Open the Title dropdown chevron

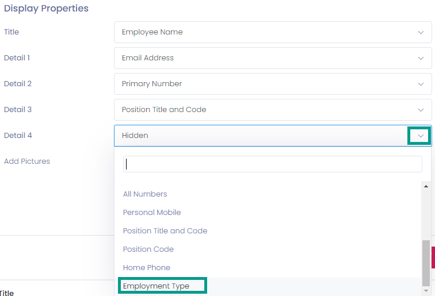click(x=421, y=32)
